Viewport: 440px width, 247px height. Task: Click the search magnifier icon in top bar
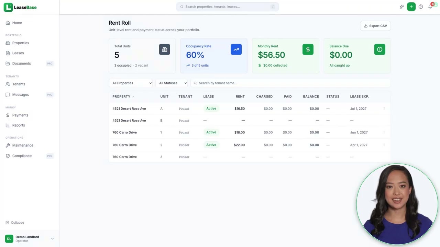182,7
